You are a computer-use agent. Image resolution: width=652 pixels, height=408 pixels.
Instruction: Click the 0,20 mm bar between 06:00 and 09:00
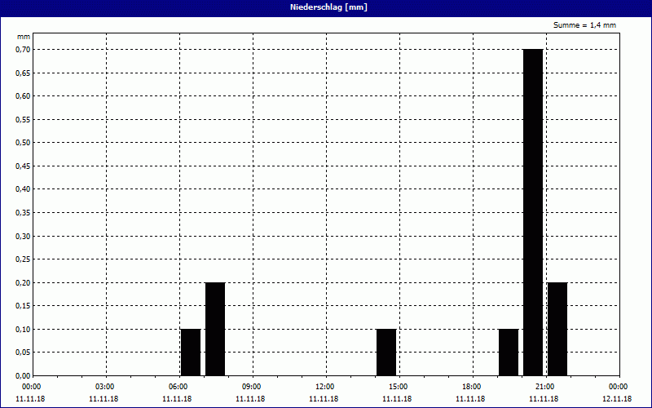[215, 329]
